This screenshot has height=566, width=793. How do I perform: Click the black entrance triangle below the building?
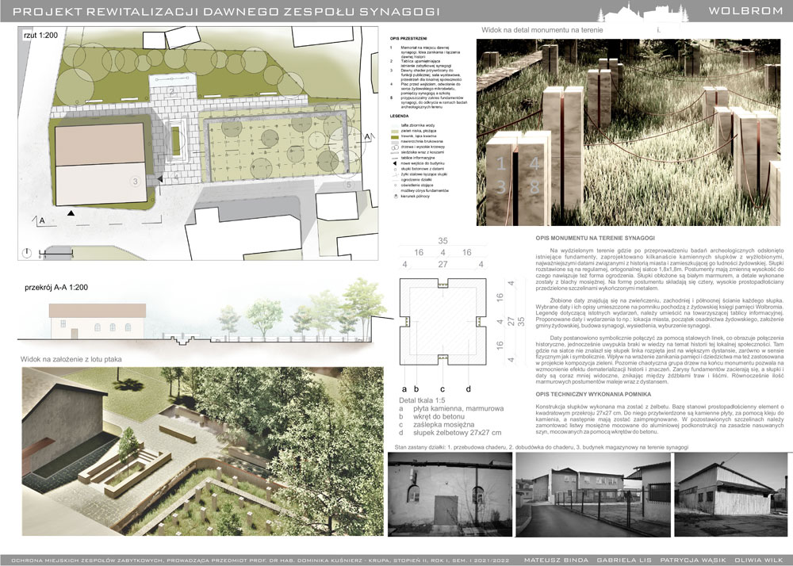pos(71,213)
